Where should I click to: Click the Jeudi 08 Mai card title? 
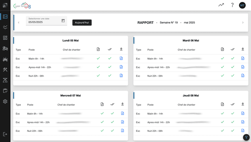point(191,95)
